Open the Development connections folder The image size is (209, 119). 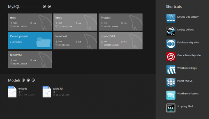pos(30,41)
